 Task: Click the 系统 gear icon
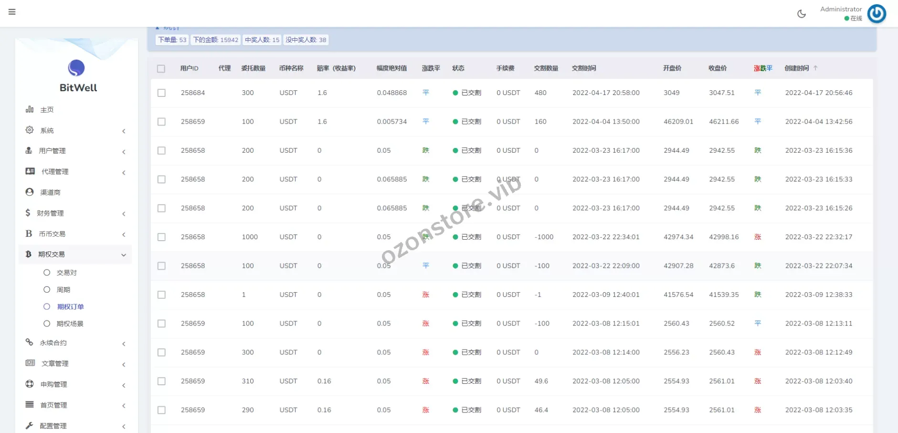30,130
